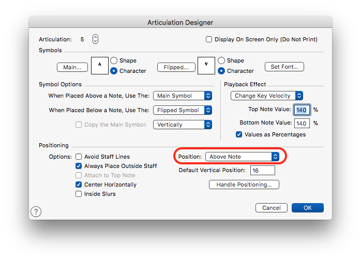Enable the Inside Slurs checkbox
This screenshot has width=361, height=261.
(x=79, y=194)
